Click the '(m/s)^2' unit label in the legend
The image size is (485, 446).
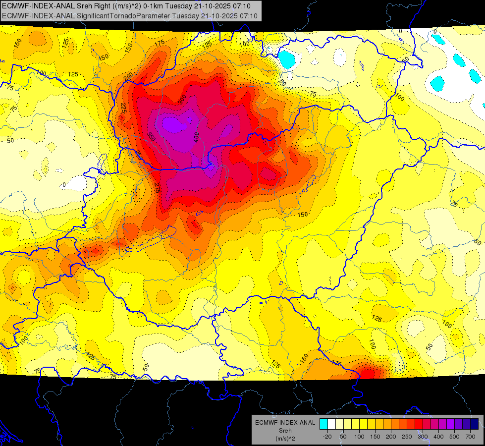[285, 438]
